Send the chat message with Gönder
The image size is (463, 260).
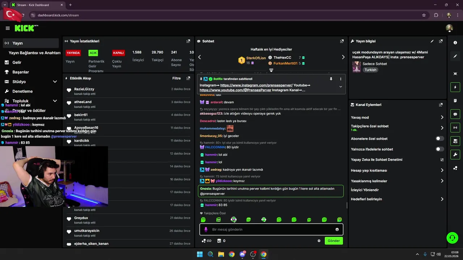(334, 241)
